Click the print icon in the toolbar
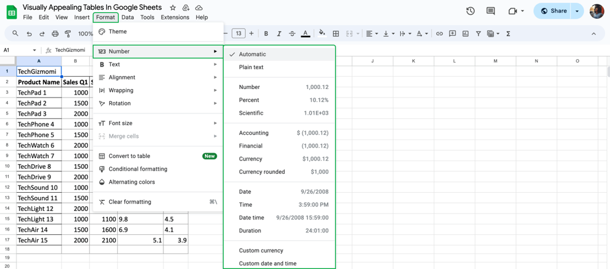Viewport: 610px width, 269px height. coord(55,34)
